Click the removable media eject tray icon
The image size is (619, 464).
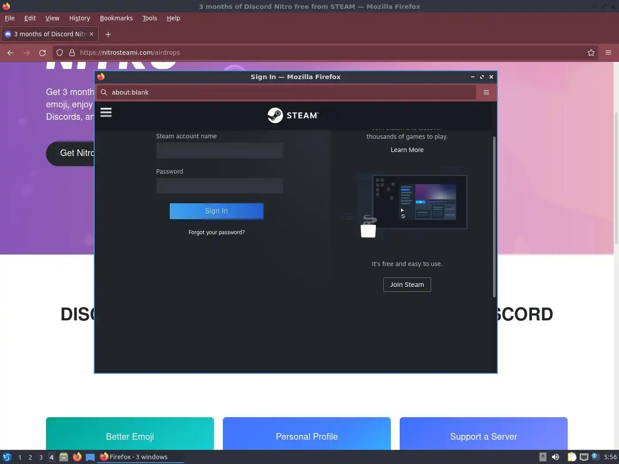click(x=543, y=457)
